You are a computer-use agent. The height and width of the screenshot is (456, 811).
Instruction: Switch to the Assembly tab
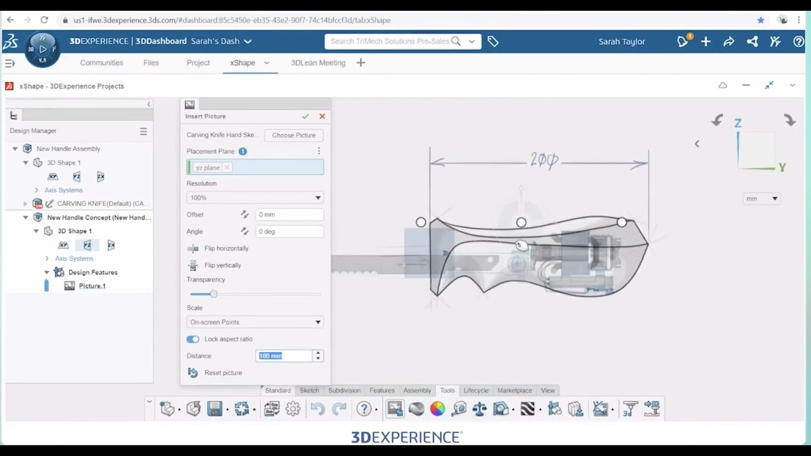tap(417, 390)
